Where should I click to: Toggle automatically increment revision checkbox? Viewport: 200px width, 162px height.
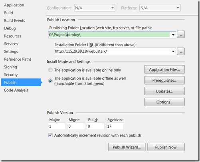tap(50, 135)
